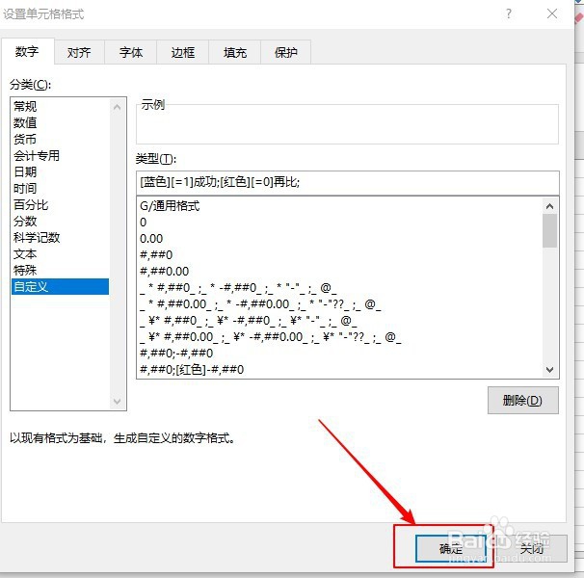Image resolution: width=584 pixels, height=578 pixels.
Task: Click type list scrollbar down arrow
Action: 549,370
